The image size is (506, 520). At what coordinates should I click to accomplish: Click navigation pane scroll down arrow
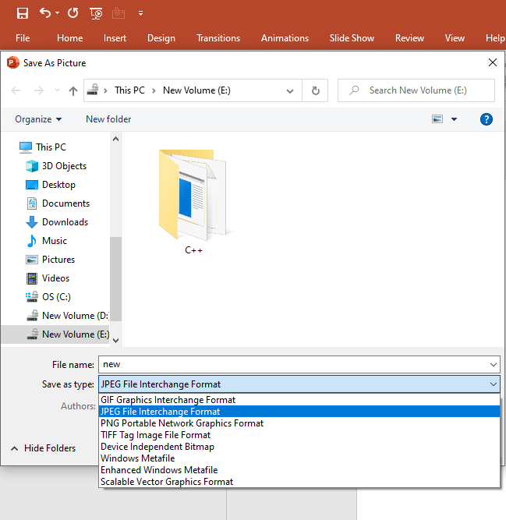click(x=115, y=340)
